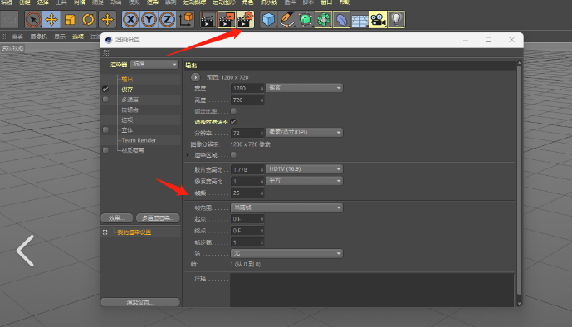Add a camera via camera icon
The image size is (572, 327).
tap(378, 19)
